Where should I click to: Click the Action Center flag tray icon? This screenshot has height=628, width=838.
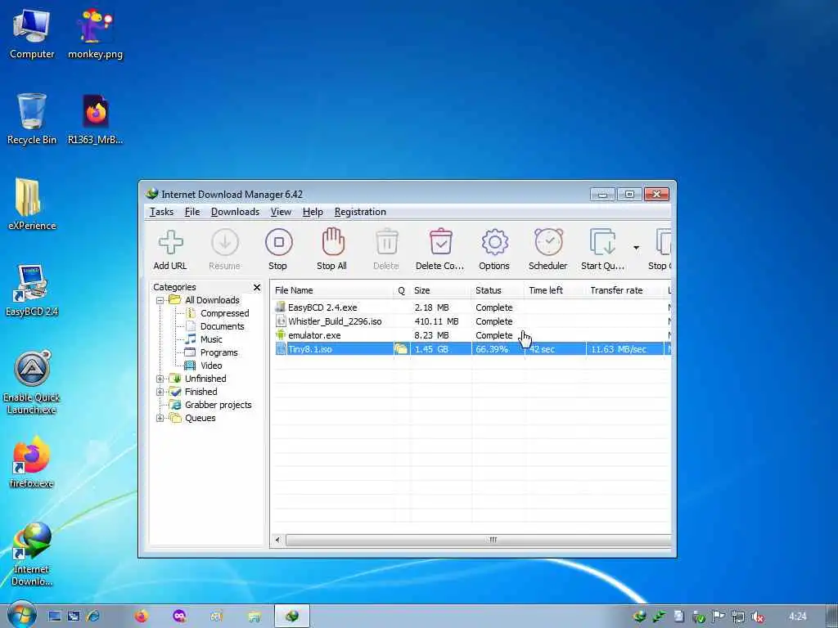718,617
